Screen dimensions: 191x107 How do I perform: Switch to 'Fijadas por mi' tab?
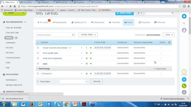[79, 22]
